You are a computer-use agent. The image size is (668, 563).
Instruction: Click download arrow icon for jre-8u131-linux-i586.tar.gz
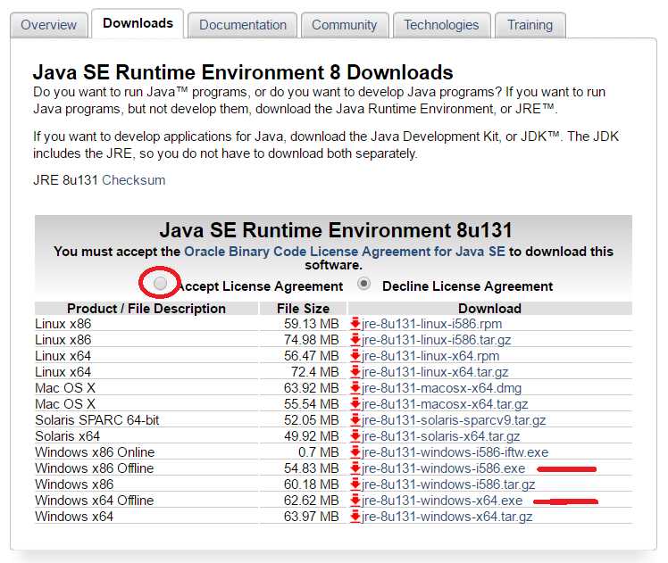[x=355, y=340]
